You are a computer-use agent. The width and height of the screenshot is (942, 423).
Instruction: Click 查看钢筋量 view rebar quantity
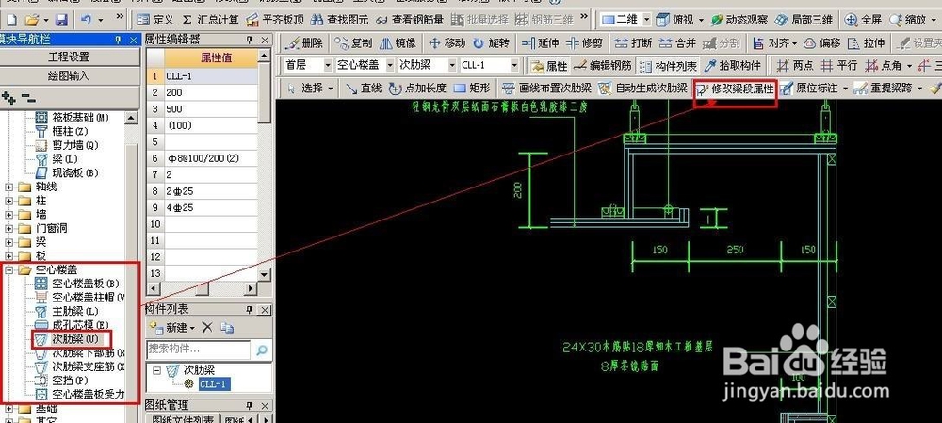[x=411, y=21]
